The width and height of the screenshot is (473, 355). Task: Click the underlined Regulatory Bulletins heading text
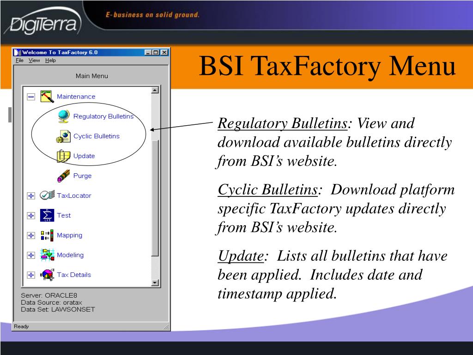pos(282,124)
